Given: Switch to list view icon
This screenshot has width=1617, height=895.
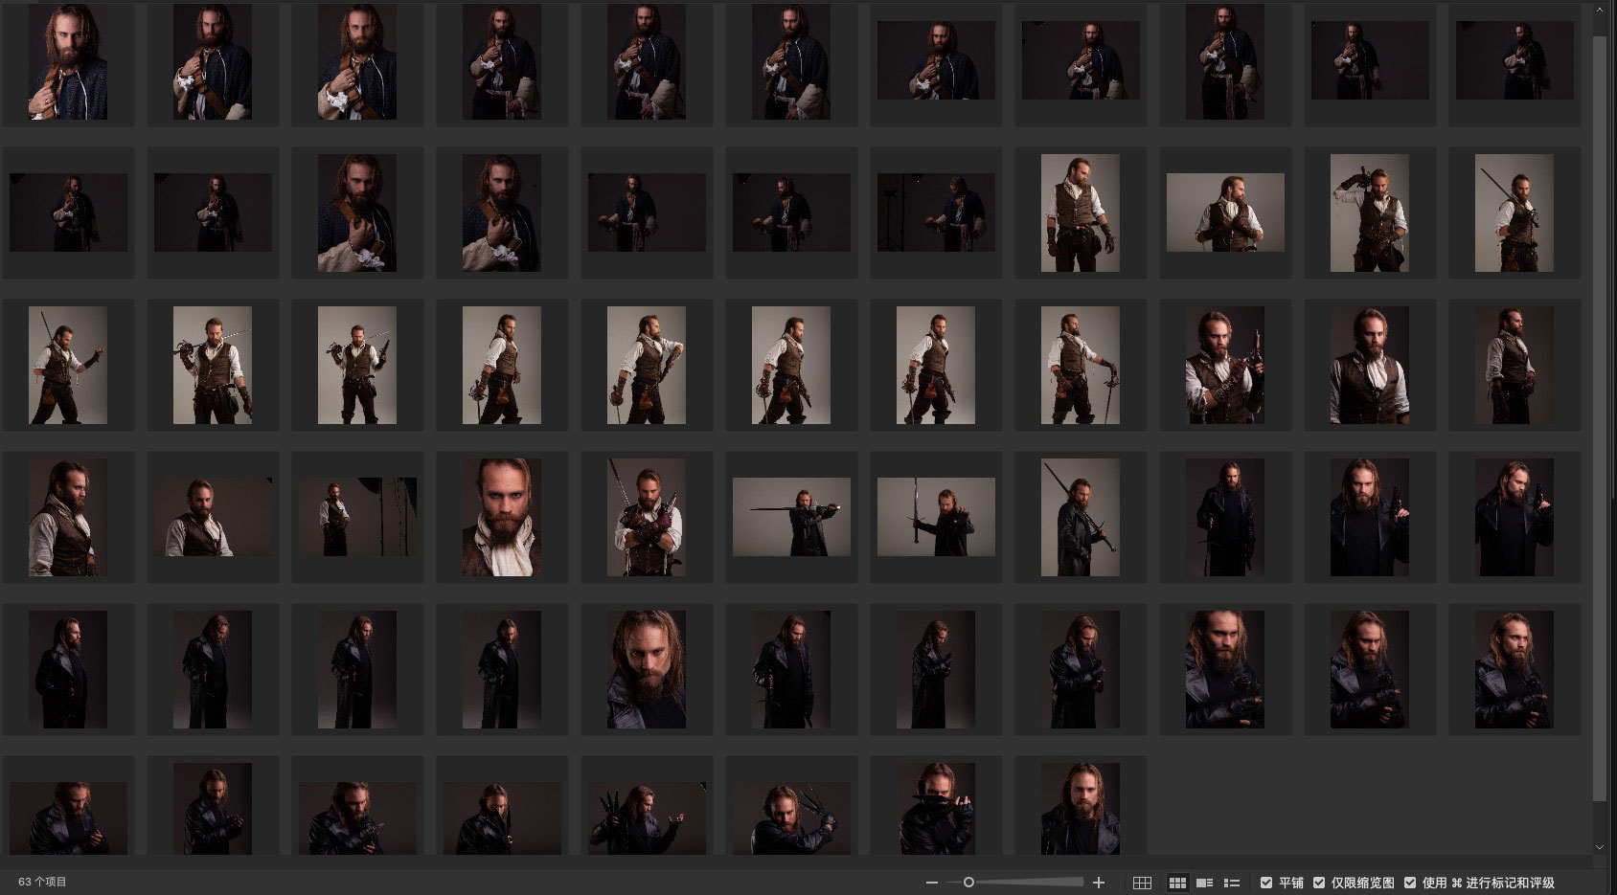Looking at the screenshot, I should click(1232, 883).
